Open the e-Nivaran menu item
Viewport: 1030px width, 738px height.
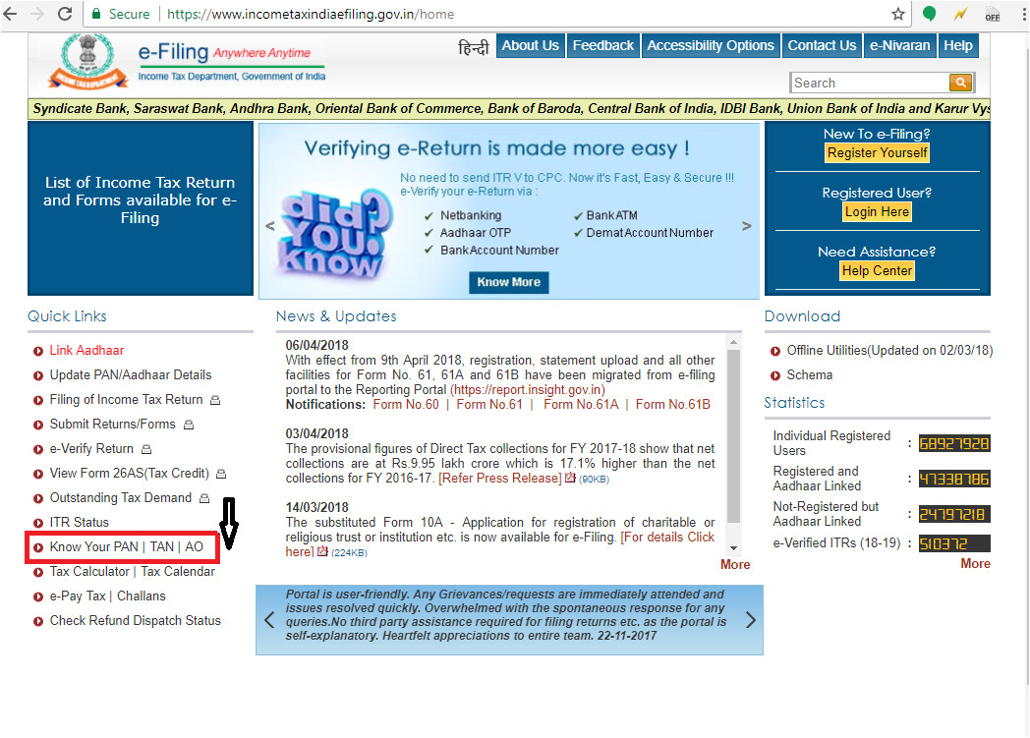point(899,45)
